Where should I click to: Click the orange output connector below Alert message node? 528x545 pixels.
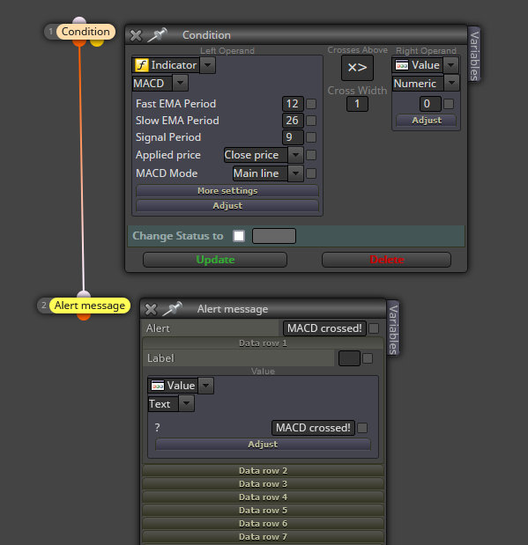coord(84,317)
